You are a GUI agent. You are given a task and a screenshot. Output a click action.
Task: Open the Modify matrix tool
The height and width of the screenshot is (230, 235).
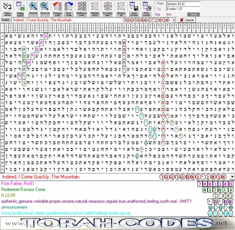tap(20, 6)
